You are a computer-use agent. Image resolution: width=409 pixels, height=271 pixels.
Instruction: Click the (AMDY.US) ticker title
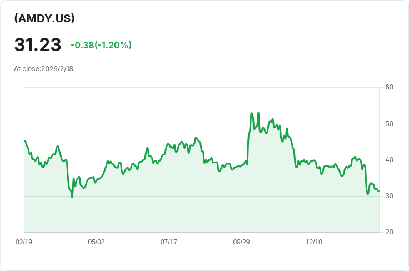click(x=44, y=18)
